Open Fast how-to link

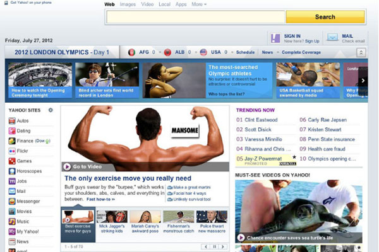tap(100, 200)
